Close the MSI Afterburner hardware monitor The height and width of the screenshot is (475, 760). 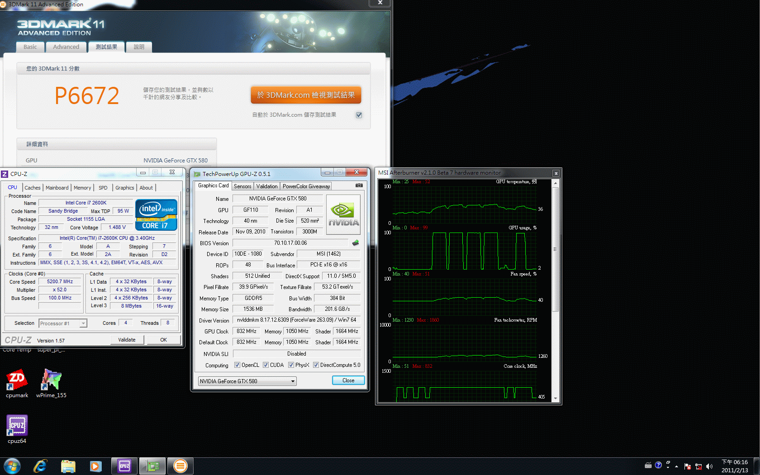tap(556, 173)
